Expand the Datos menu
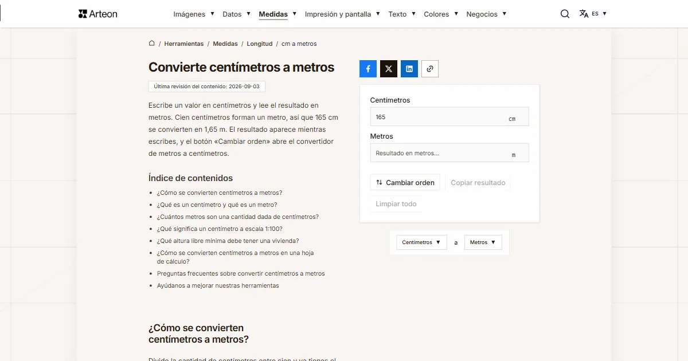688x361 pixels. tap(237, 14)
